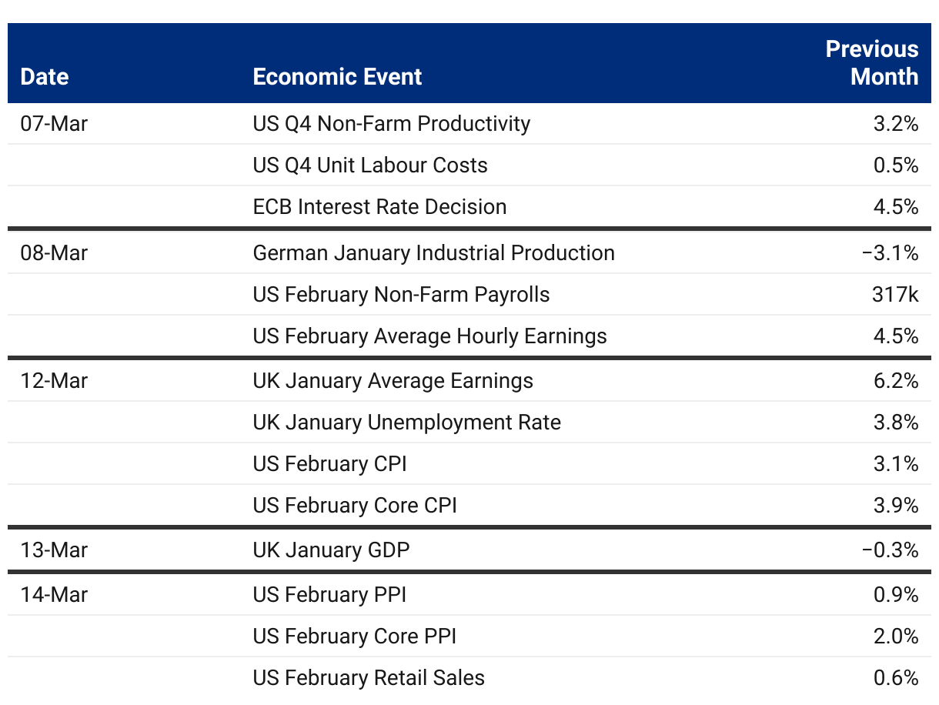Click US Q4 Non-Farm Productivity row
The image size is (939, 705).
[469, 124]
